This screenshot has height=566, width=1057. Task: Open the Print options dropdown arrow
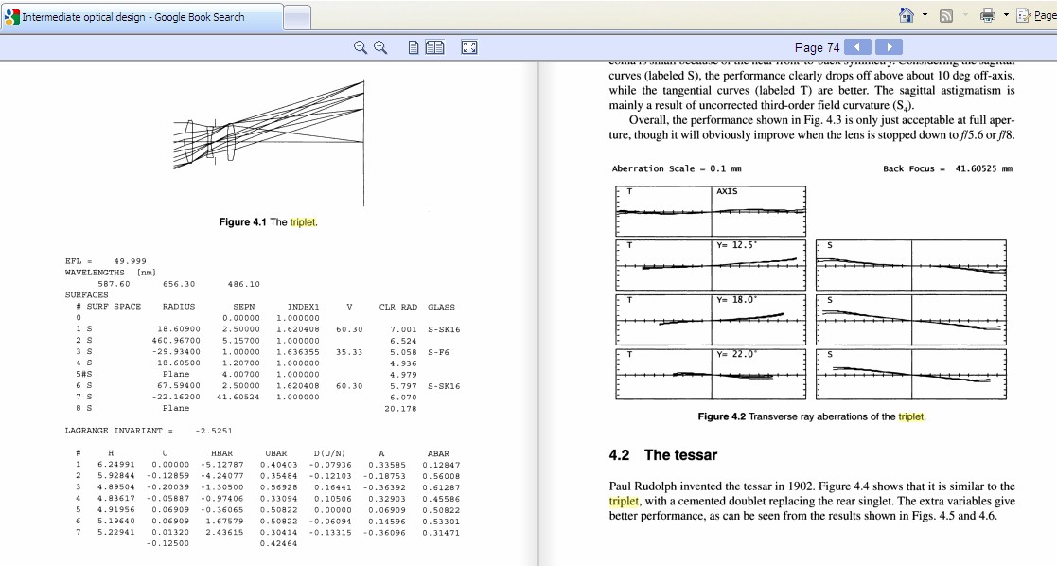1006,16
